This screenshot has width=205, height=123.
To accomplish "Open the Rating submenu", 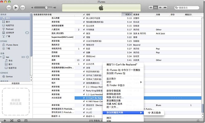I will pyautogui.click(x=123, y=82).
